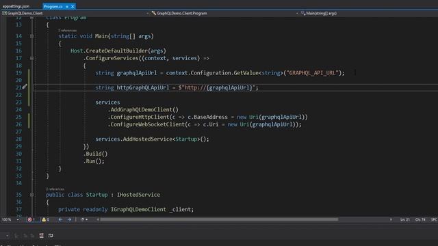The width and height of the screenshot is (438, 246).
Task: Click the Ln: 21 status indicator
Action: pos(404,220)
